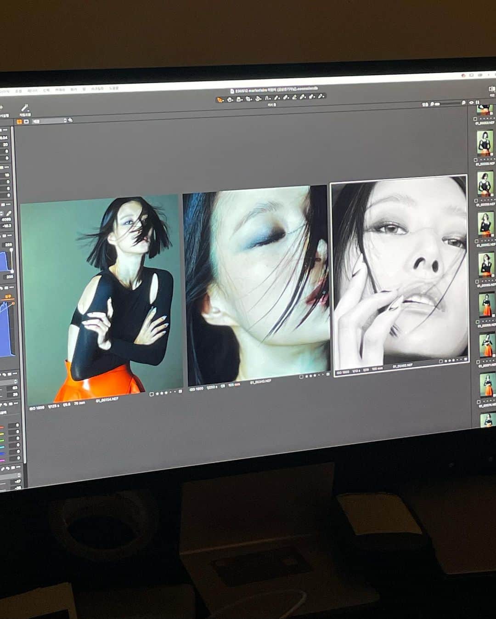Toggle checkbox under second browser thumbnail
The height and width of the screenshot is (619, 496).
(x=475, y=160)
